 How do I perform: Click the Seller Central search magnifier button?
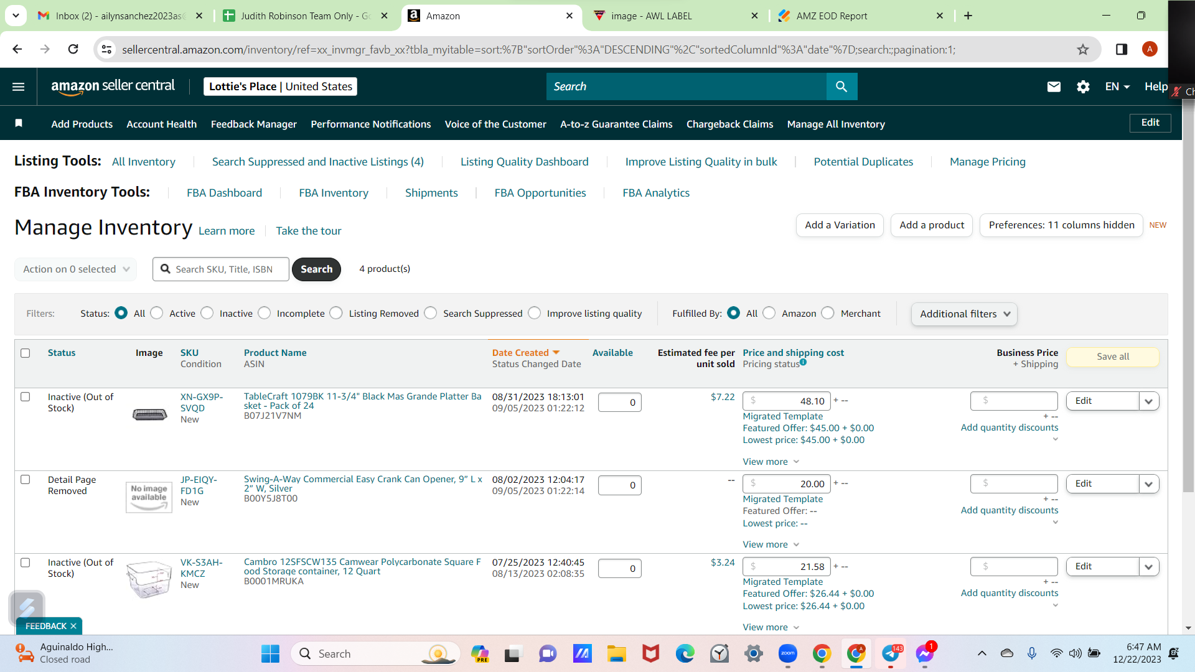coord(841,86)
